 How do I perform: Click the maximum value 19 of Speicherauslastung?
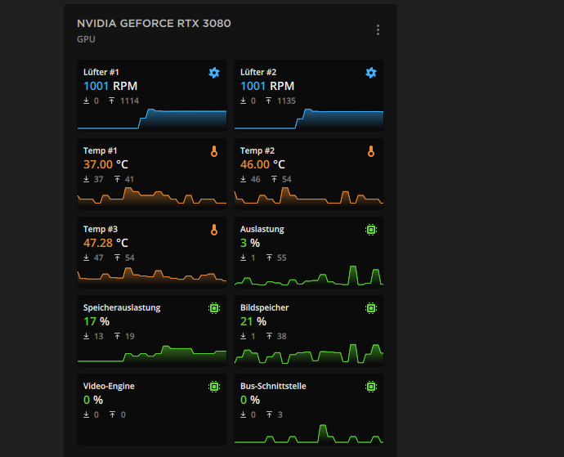click(x=129, y=336)
